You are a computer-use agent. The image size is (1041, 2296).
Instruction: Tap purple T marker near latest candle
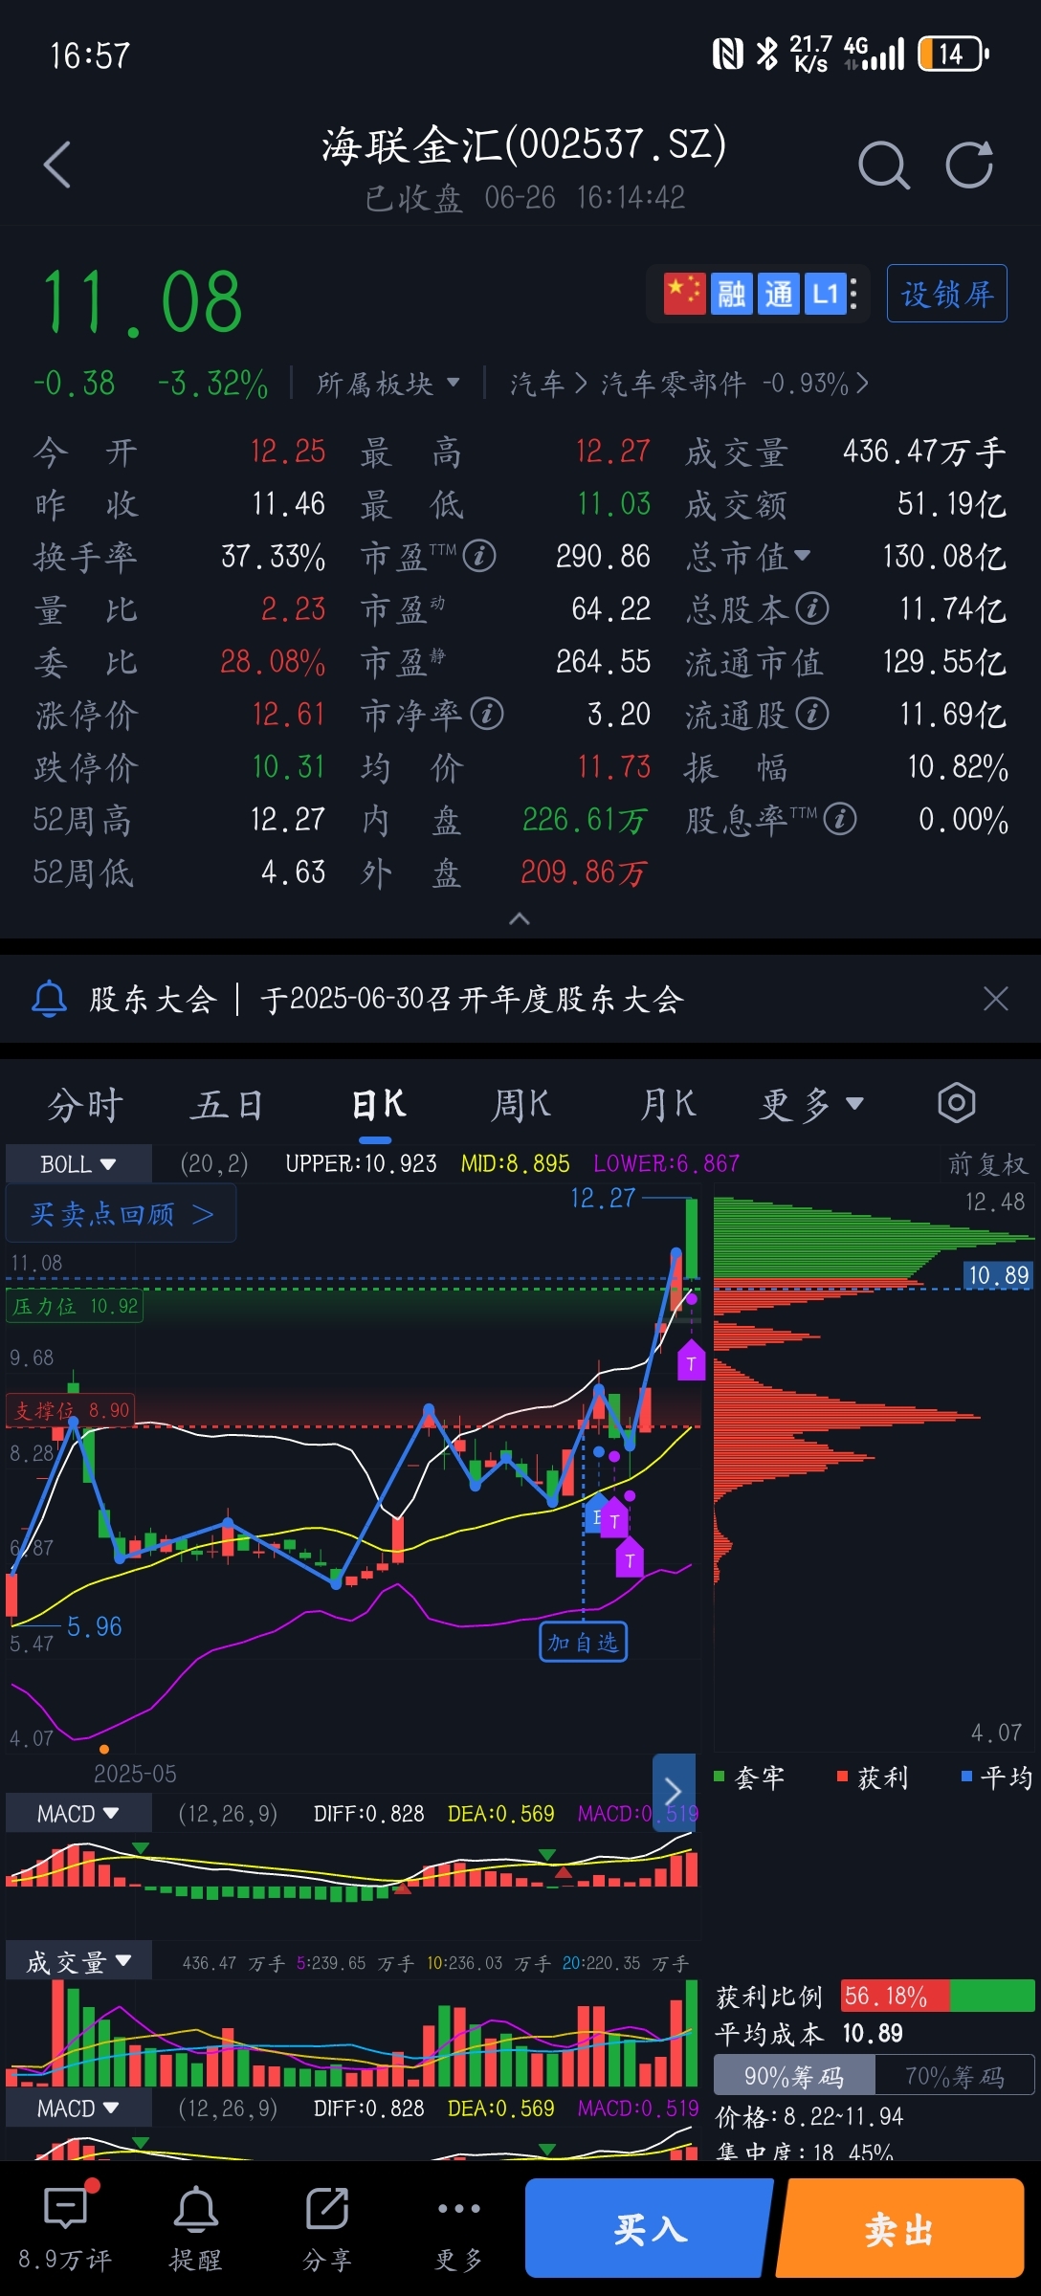(692, 1360)
